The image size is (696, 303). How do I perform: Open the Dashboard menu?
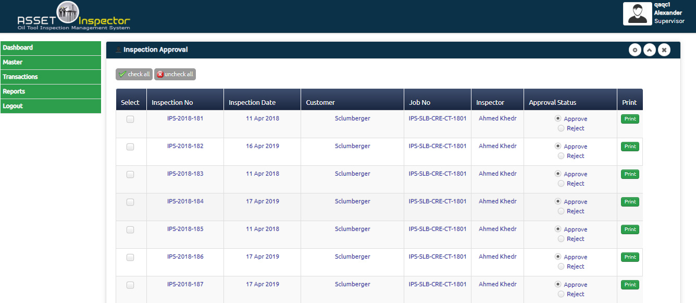click(51, 47)
